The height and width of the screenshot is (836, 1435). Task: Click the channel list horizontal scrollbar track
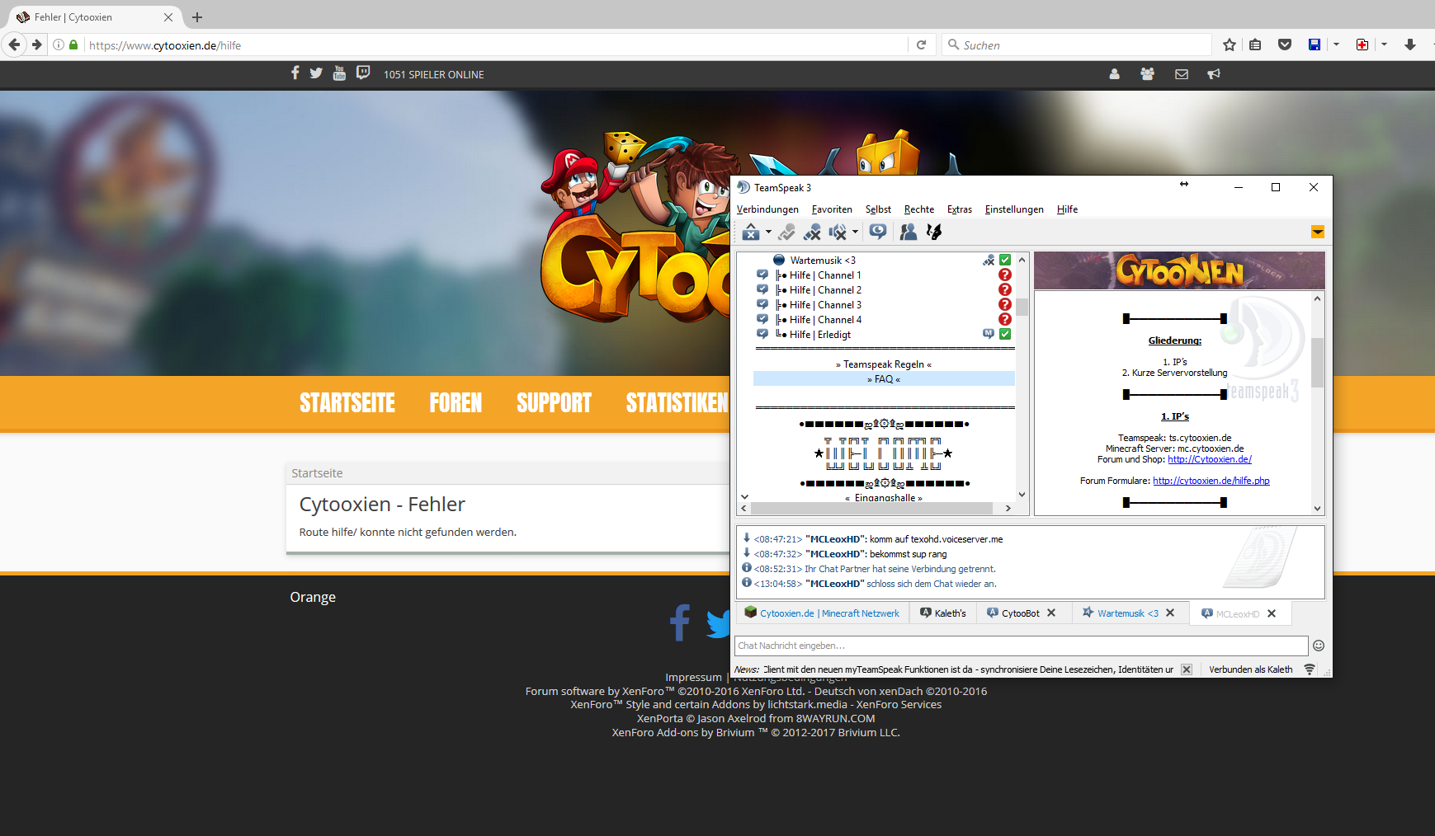tap(876, 508)
